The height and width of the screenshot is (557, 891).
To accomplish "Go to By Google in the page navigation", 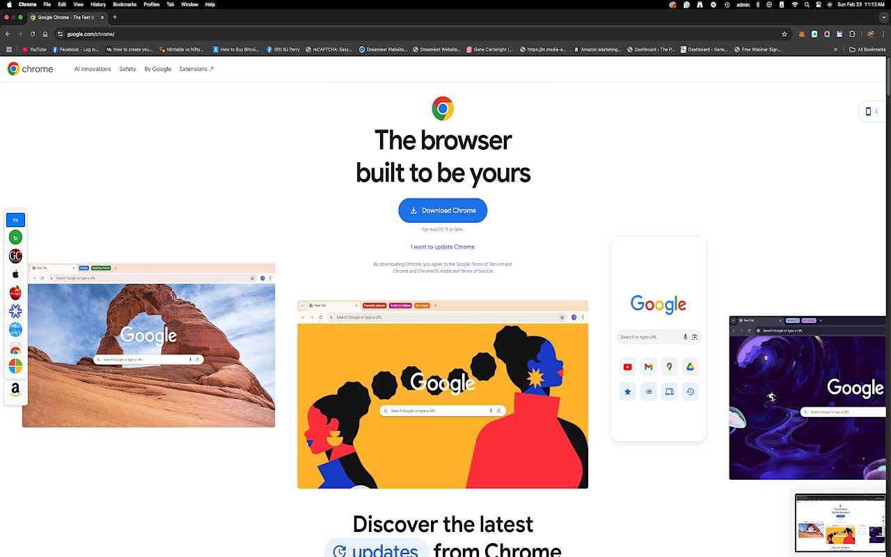I will [x=158, y=69].
